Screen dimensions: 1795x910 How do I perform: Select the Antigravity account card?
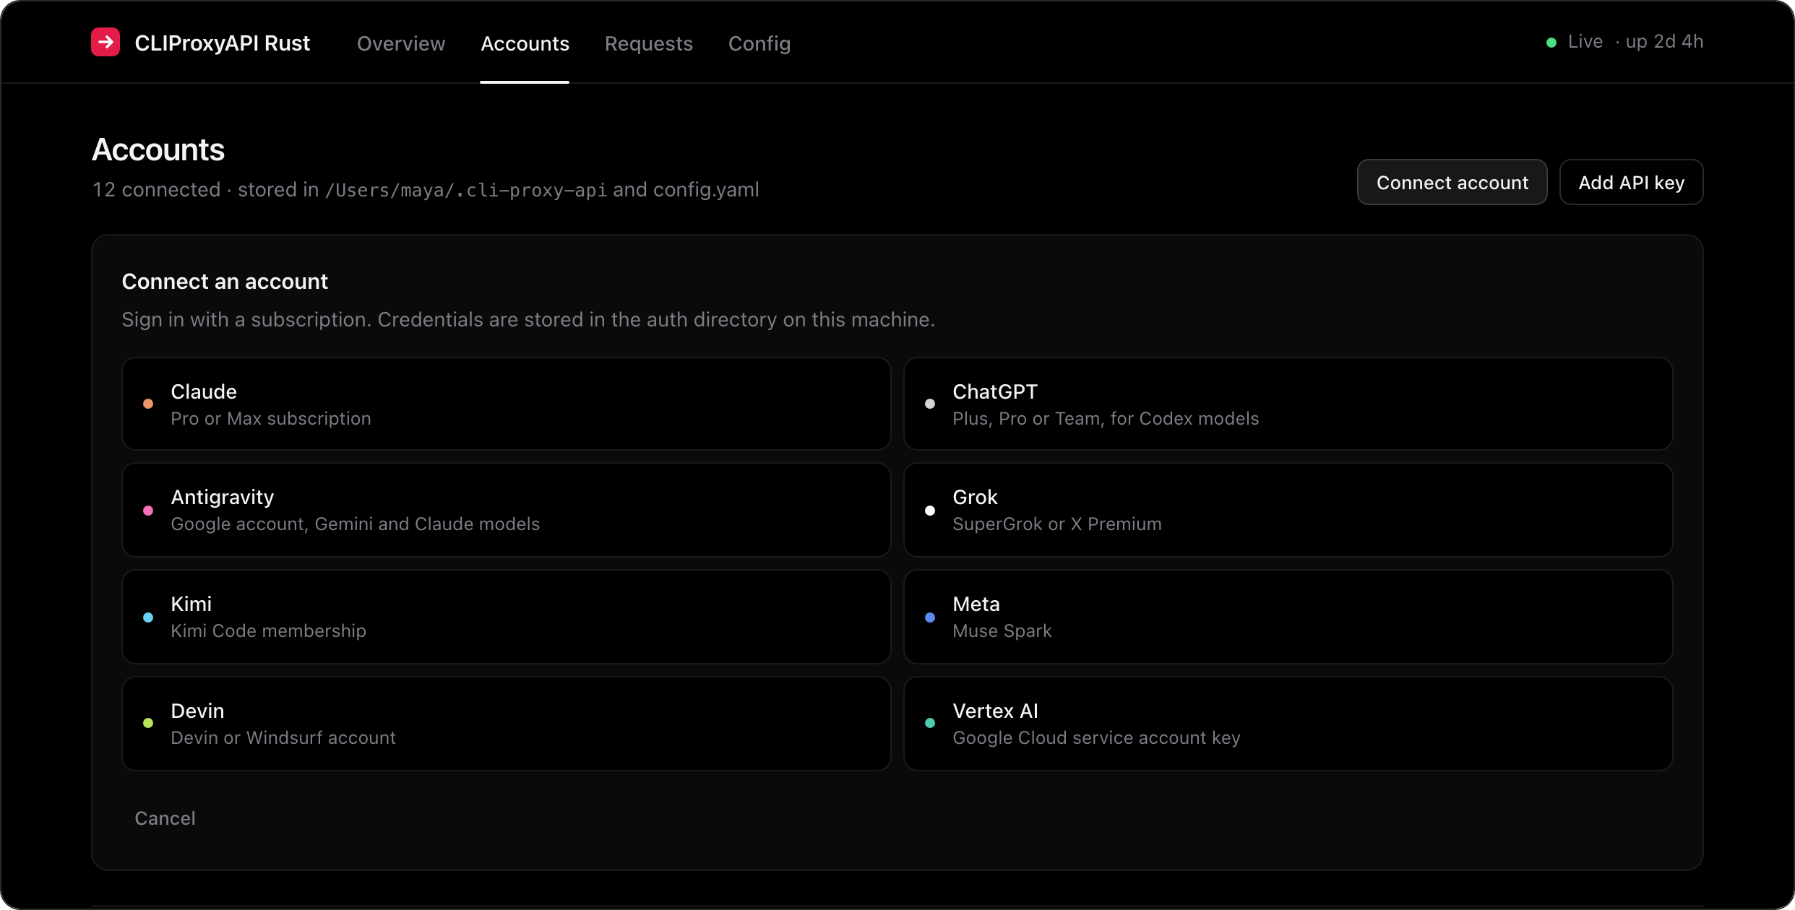506,510
